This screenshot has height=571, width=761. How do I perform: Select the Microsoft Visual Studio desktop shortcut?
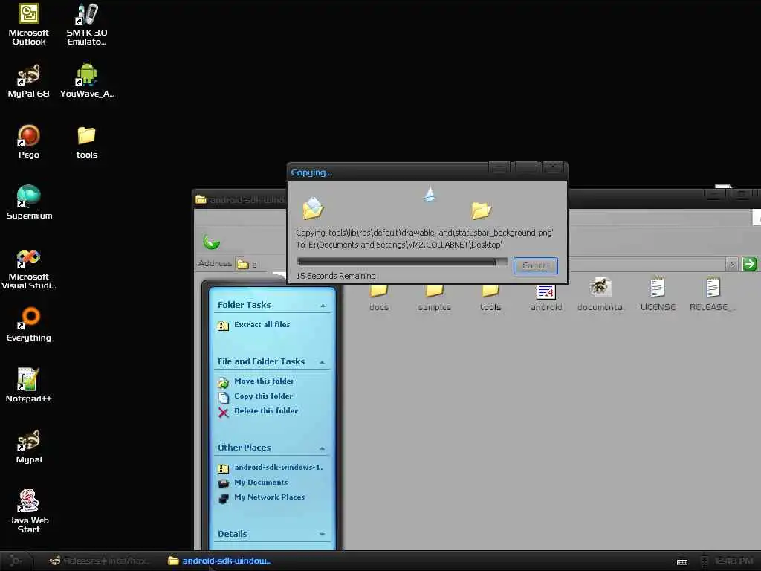click(x=29, y=269)
